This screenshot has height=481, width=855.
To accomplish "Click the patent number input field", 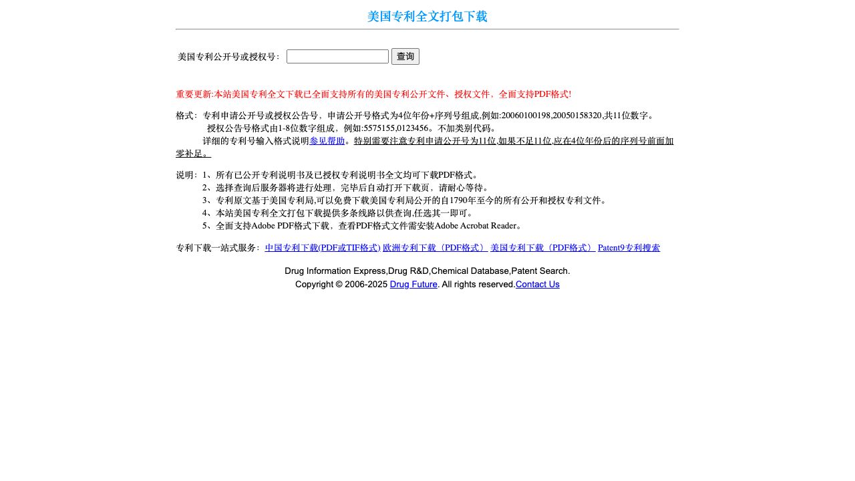I will (337, 57).
